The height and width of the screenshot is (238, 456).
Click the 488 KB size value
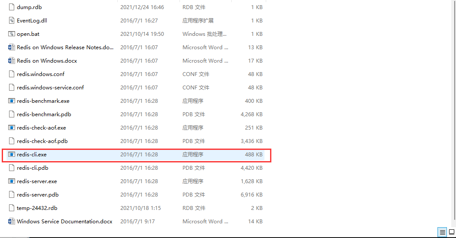[x=254, y=154]
